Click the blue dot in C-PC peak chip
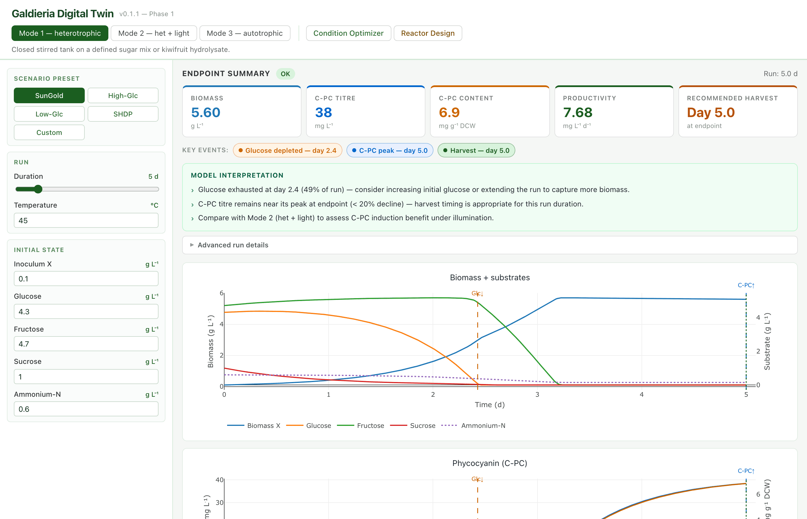This screenshot has height=519, width=807. pos(354,150)
